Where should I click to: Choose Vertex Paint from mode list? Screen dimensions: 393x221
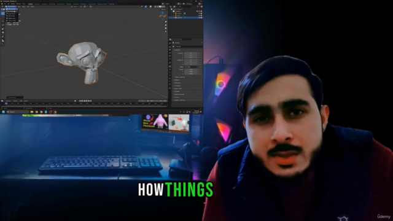click(x=12, y=16)
